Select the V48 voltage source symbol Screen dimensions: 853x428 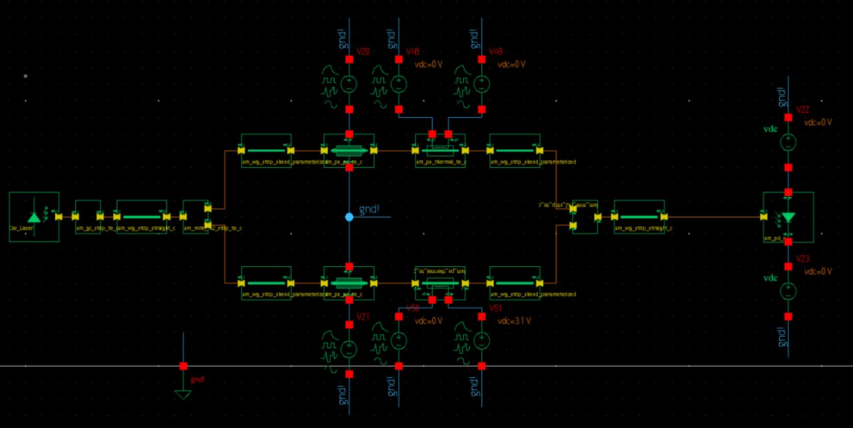(x=399, y=84)
